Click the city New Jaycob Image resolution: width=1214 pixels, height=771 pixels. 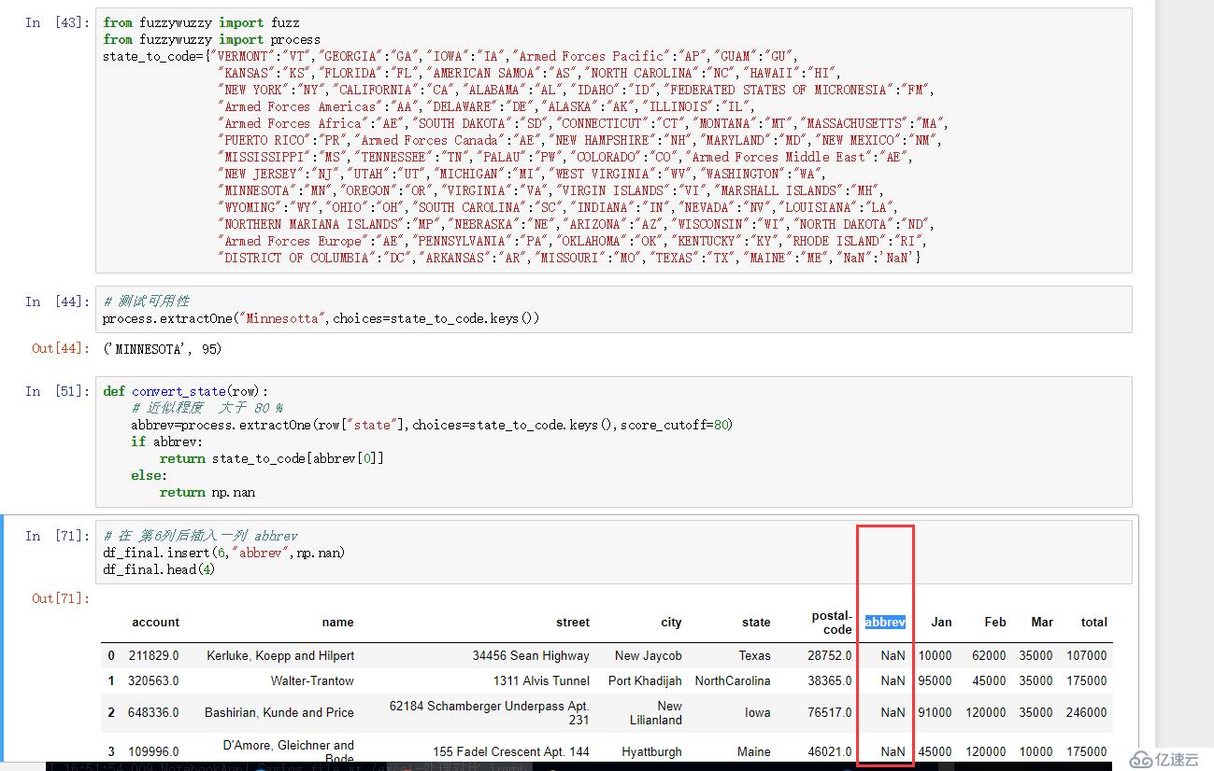point(649,655)
